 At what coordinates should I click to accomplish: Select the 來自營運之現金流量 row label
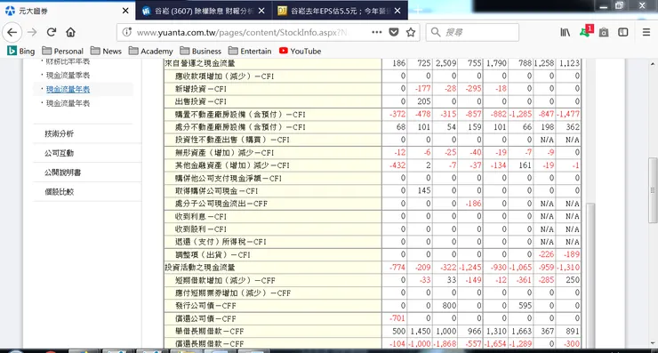(200, 63)
